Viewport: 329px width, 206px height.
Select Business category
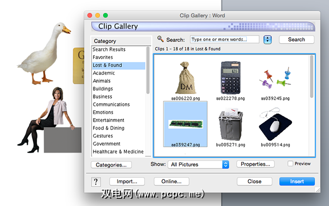(119, 97)
